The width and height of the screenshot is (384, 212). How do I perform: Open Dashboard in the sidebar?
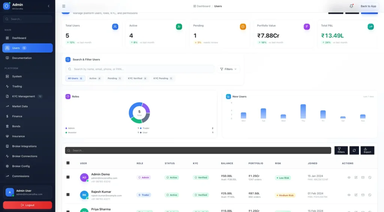pyautogui.click(x=27, y=38)
